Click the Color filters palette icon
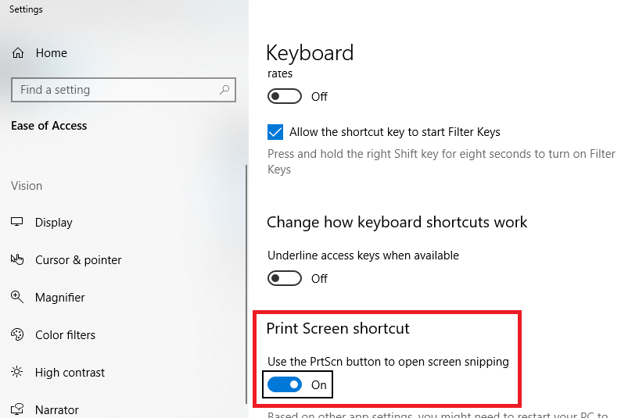Screen dimensions: 621x418 click(x=17, y=335)
